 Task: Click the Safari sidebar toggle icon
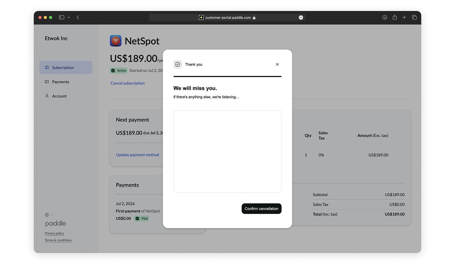tap(62, 17)
